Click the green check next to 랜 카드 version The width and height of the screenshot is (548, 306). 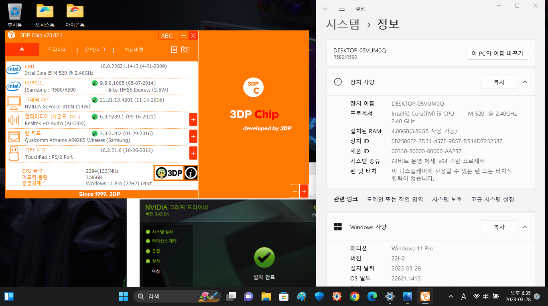[x=95, y=134]
